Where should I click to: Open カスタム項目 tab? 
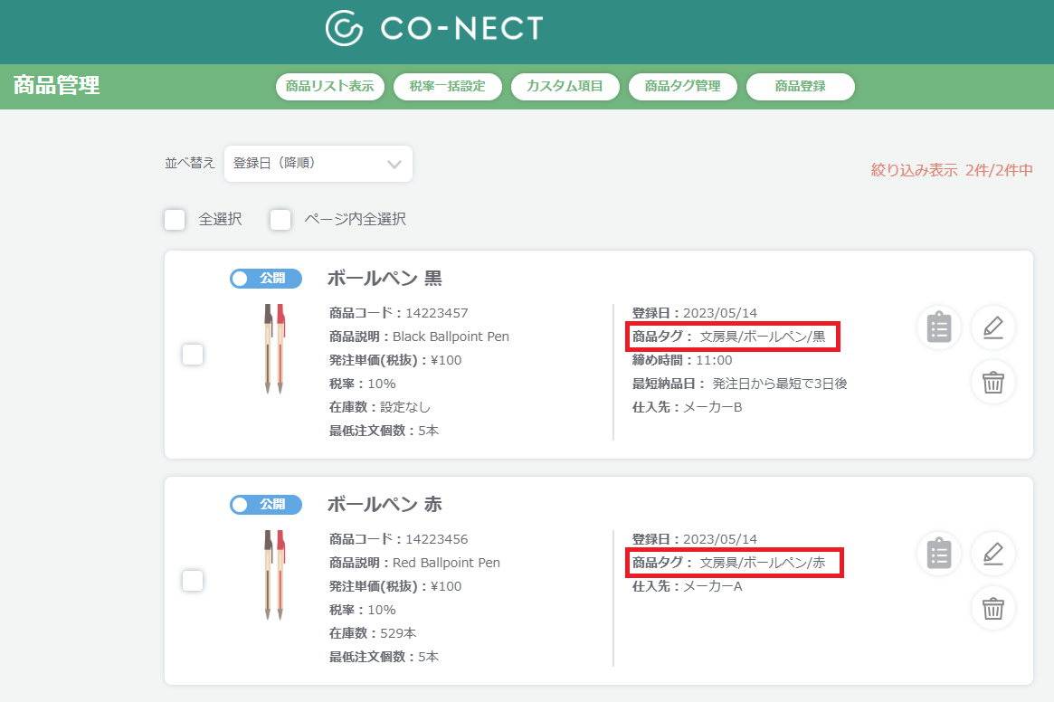coord(565,87)
